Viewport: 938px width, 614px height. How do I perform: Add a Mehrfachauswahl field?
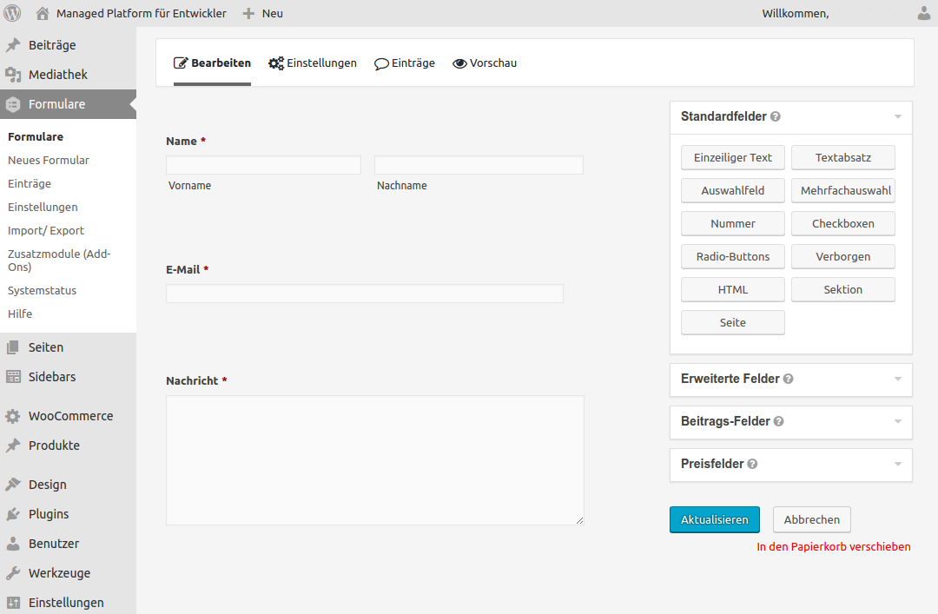click(842, 190)
